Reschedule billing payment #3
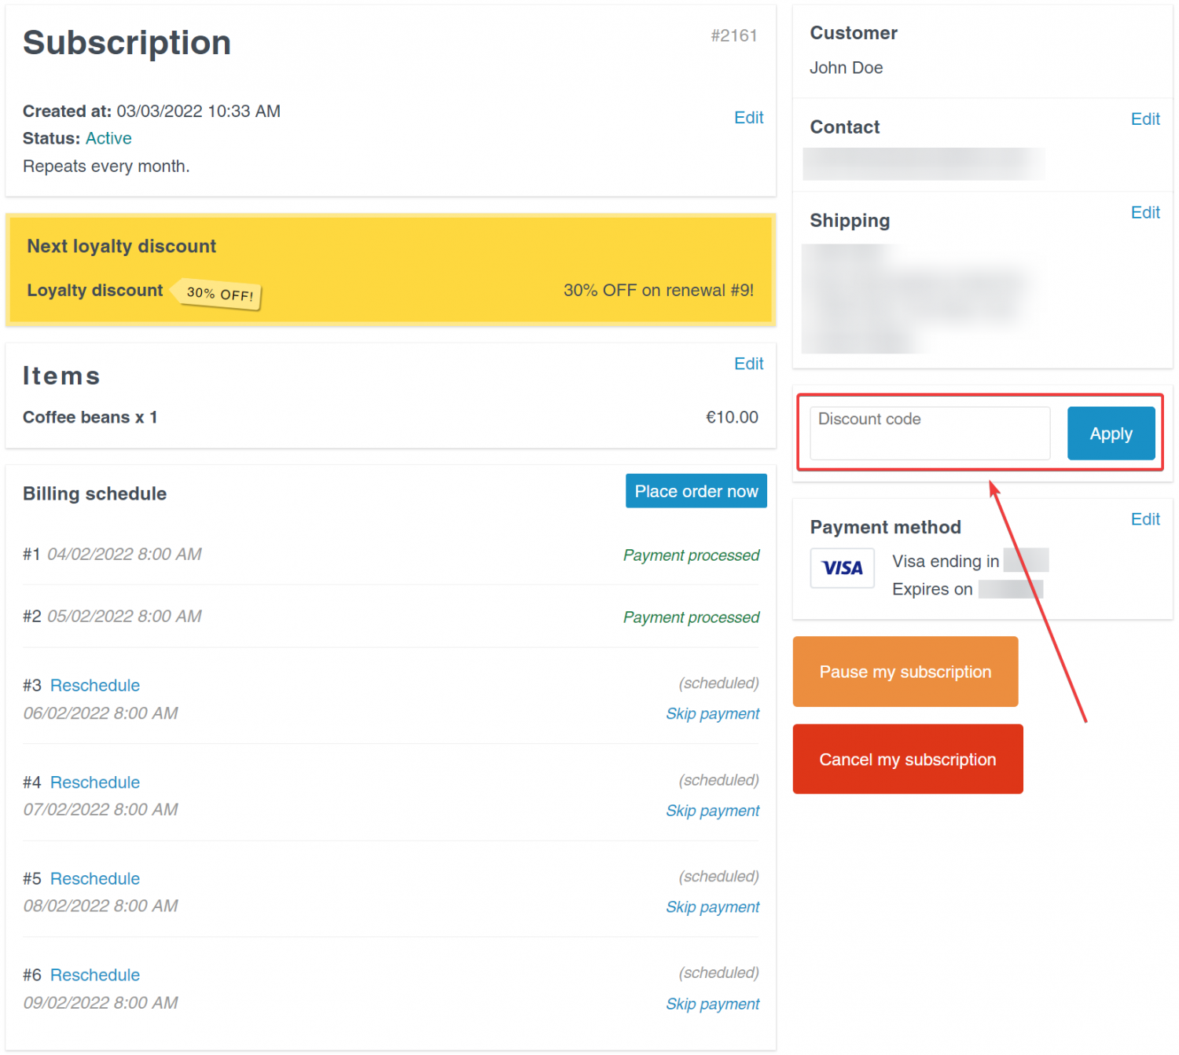This screenshot has height=1055, width=1179. 95,686
